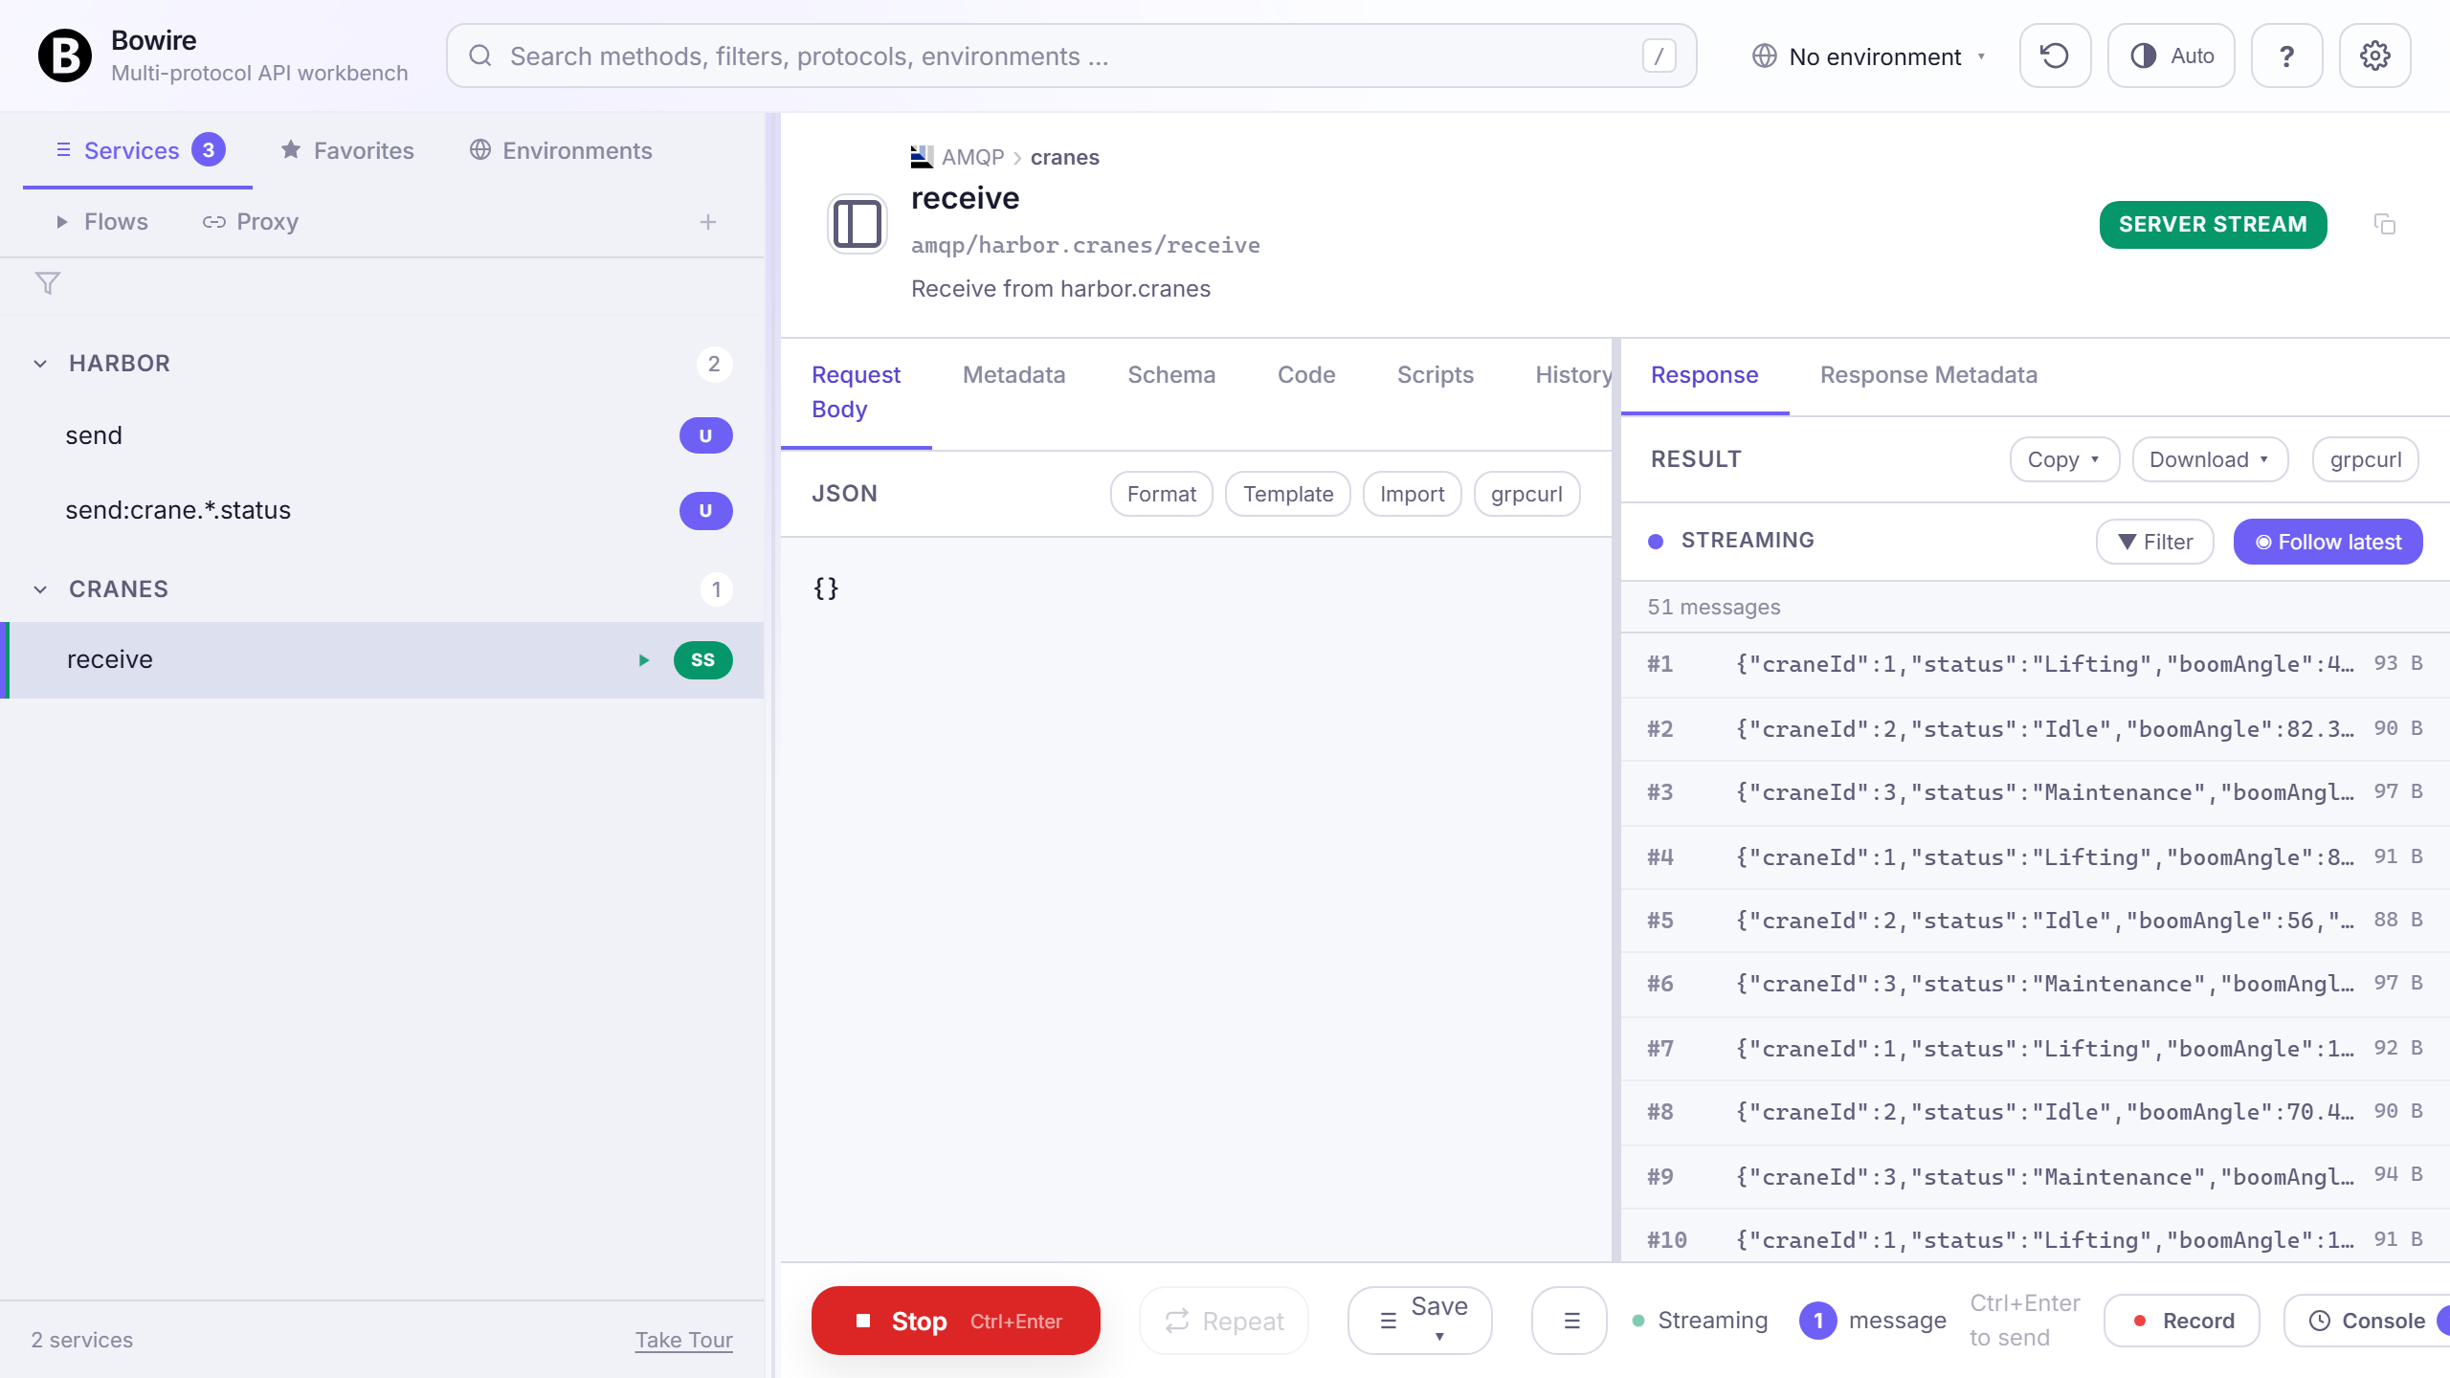Select stream message #5
2450x1378 pixels.
tap(2035, 921)
